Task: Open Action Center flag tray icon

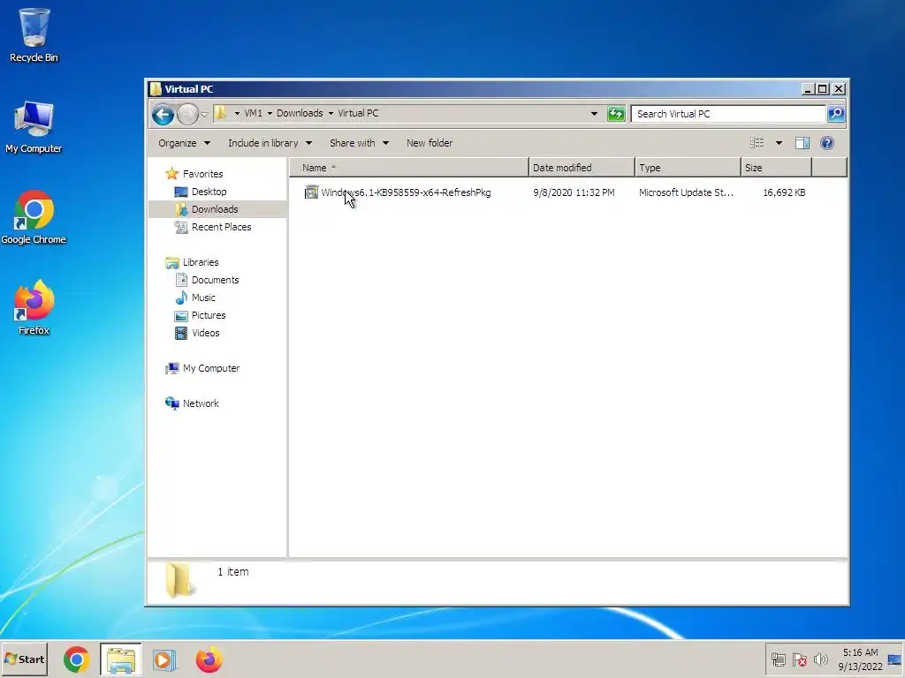Action: point(799,659)
